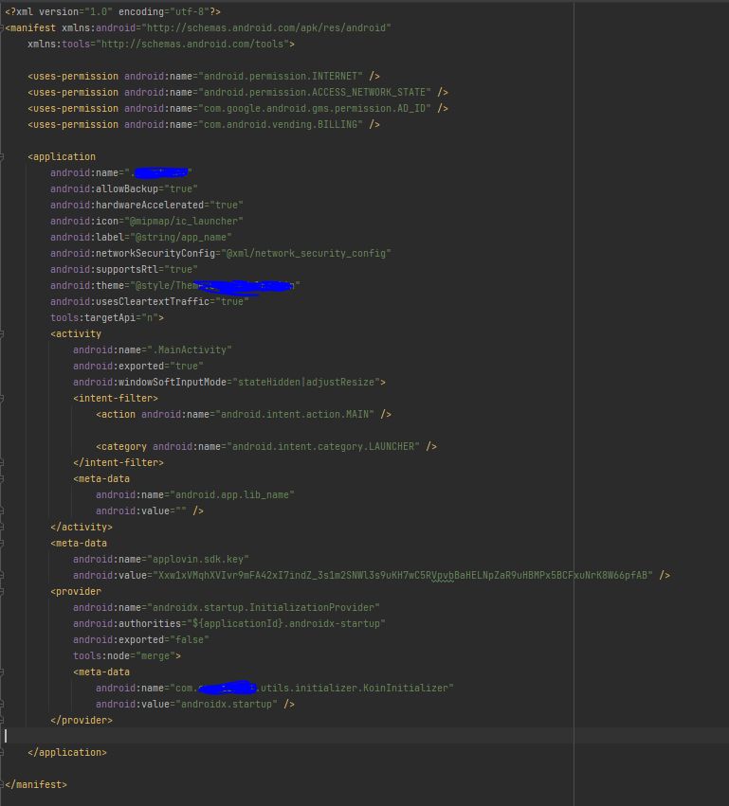Click the android:supportsRtl attribute

pyautogui.click(x=124, y=269)
